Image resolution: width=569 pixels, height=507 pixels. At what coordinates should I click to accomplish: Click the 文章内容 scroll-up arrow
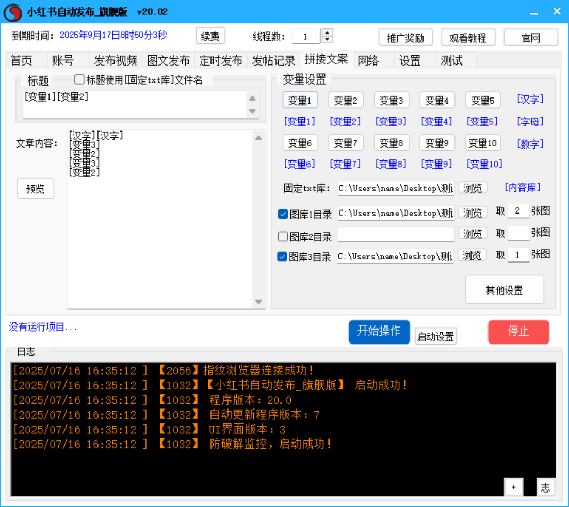coord(258,138)
